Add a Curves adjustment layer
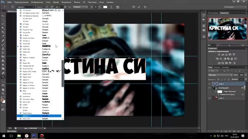The image size is (248, 139). [x=226, y=55]
